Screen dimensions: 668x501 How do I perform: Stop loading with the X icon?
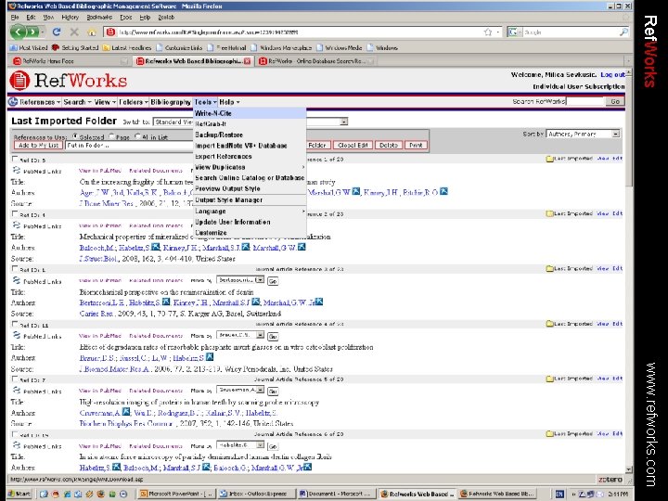(74, 32)
